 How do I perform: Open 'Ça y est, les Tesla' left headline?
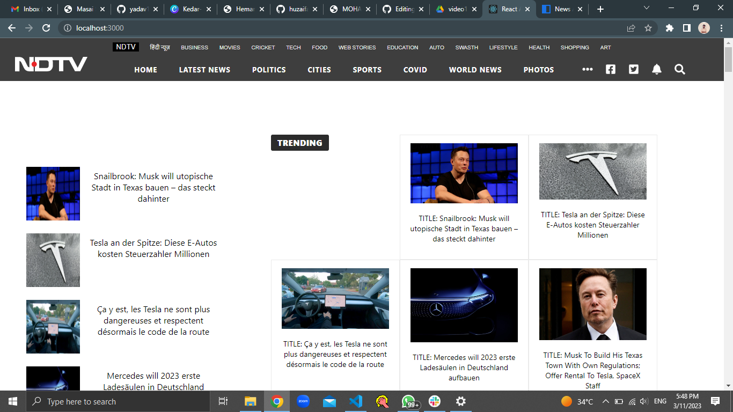coord(153,321)
